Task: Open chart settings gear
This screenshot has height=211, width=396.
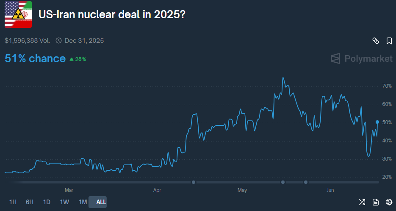Action: coord(389,202)
